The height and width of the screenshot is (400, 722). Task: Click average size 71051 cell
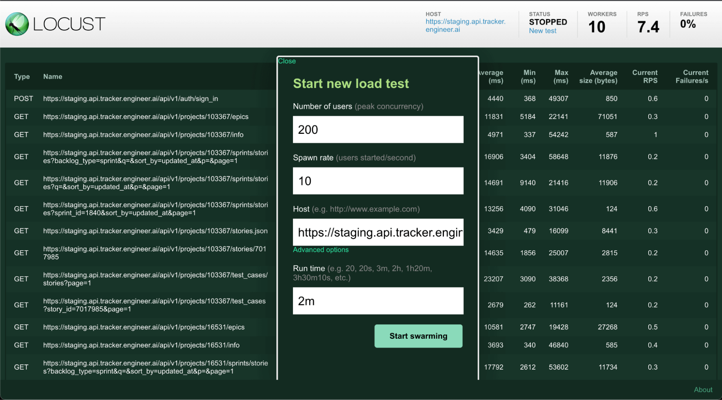click(607, 117)
